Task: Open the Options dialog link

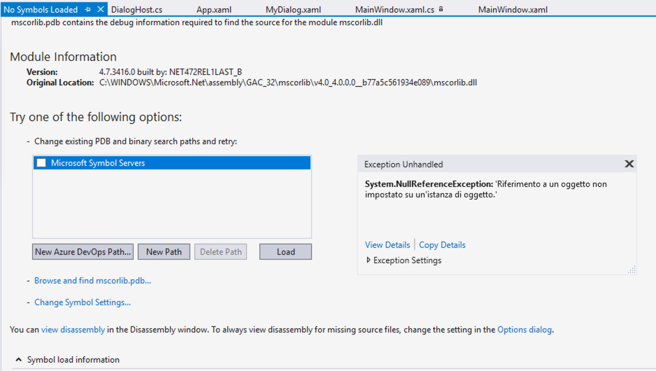Action: pyautogui.click(x=525, y=329)
